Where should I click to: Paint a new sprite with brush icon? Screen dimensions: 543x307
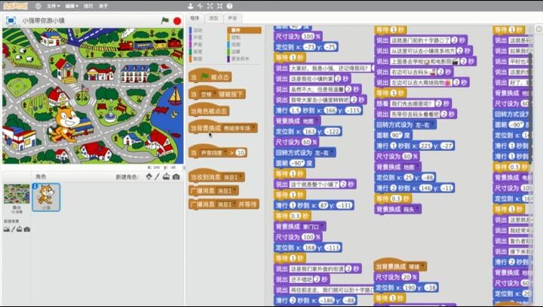coord(158,177)
